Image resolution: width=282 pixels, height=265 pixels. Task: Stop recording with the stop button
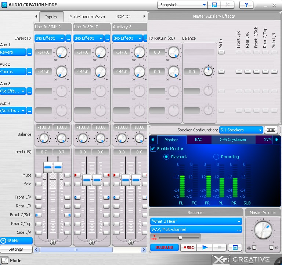tap(220, 247)
